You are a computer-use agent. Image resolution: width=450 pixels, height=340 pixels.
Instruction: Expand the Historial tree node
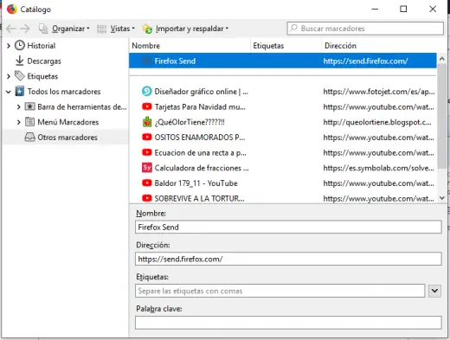(9, 46)
